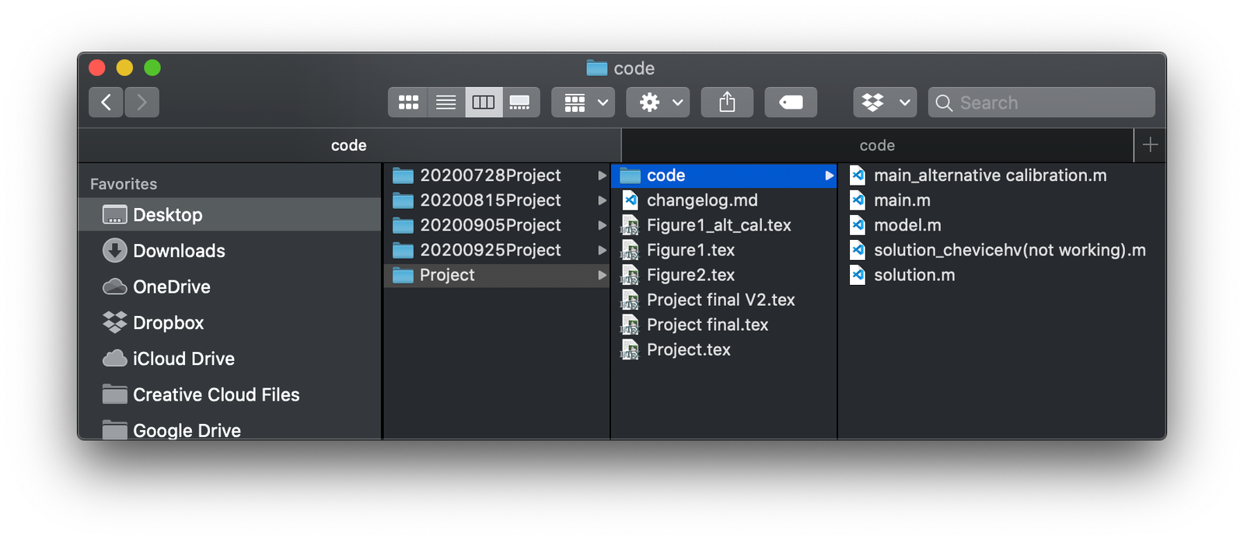Click the Figure2.tex file icon
1244x542 pixels.
[x=630, y=275]
